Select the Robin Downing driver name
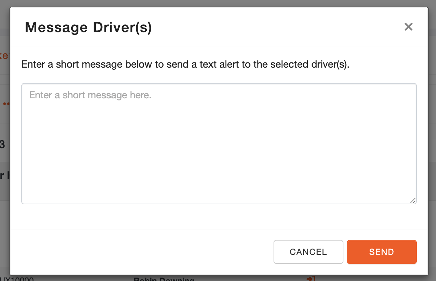The image size is (436, 281). tap(164, 279)
